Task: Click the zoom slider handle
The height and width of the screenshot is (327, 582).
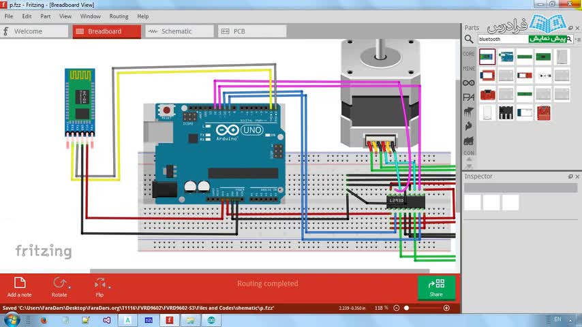Action: coord(406,308)
